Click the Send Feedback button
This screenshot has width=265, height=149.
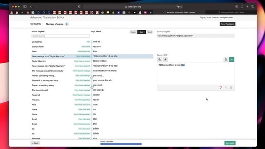click(x=227, y=24)
